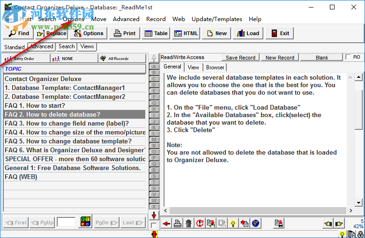This screenshot has height=238, width=365.
Task: Click the PgDn navigation button
Action: [x=107, y=223]
